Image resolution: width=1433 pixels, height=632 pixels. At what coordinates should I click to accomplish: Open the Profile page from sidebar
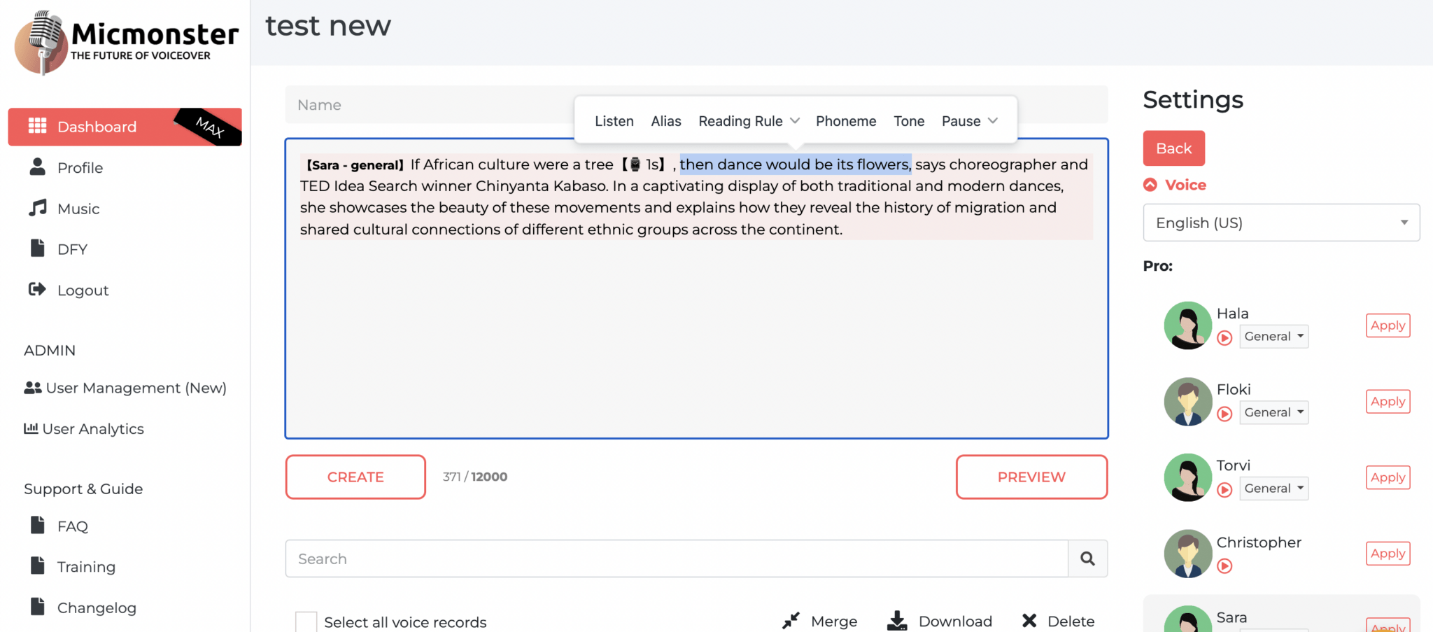(x=80, y=167)
